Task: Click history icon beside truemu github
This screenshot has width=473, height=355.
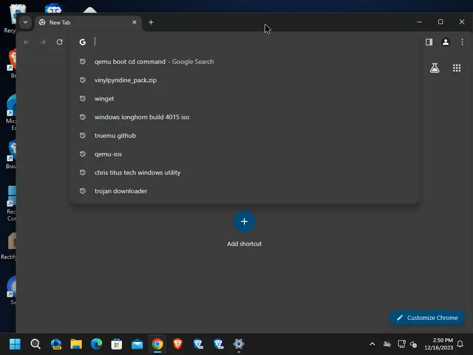Action: coord(82,135)
